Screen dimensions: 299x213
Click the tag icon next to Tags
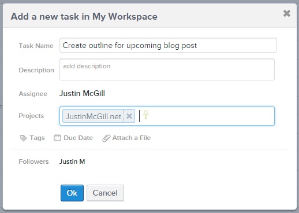[23, 138]
